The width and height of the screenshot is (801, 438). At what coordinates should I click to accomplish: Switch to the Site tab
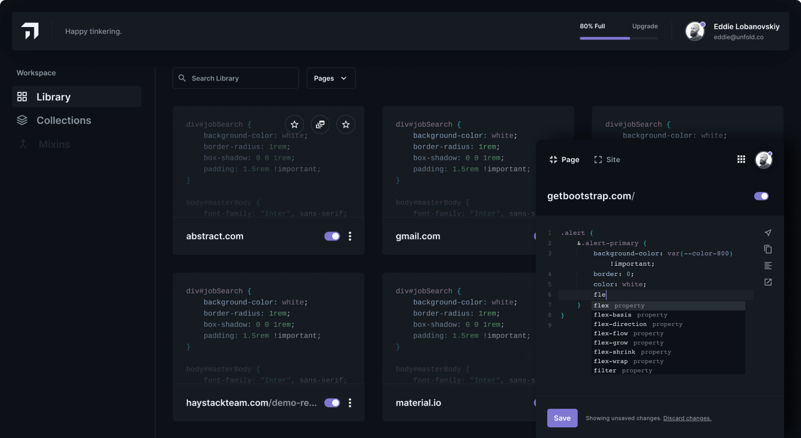pos(607,159)
